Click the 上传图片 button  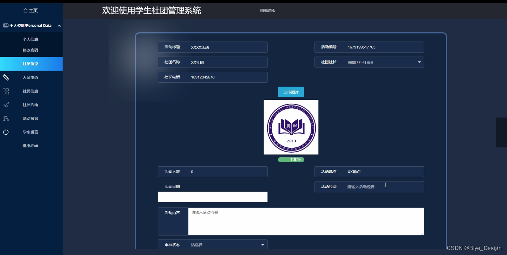click(291, 92)
